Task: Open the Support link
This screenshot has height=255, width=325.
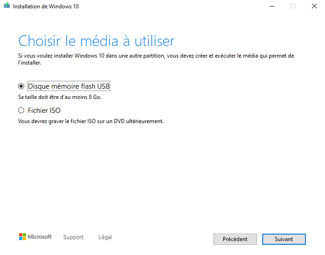Action: point(73,237)
